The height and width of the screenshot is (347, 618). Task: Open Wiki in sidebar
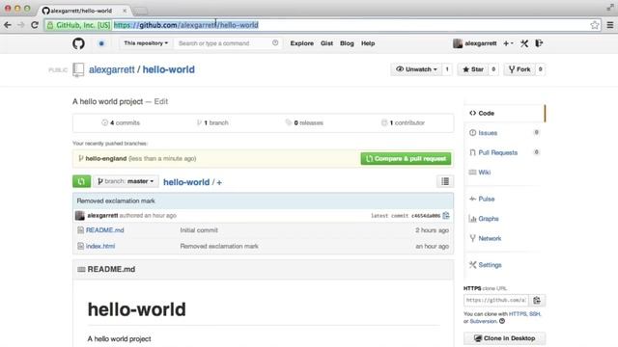(x=485, y=173)
